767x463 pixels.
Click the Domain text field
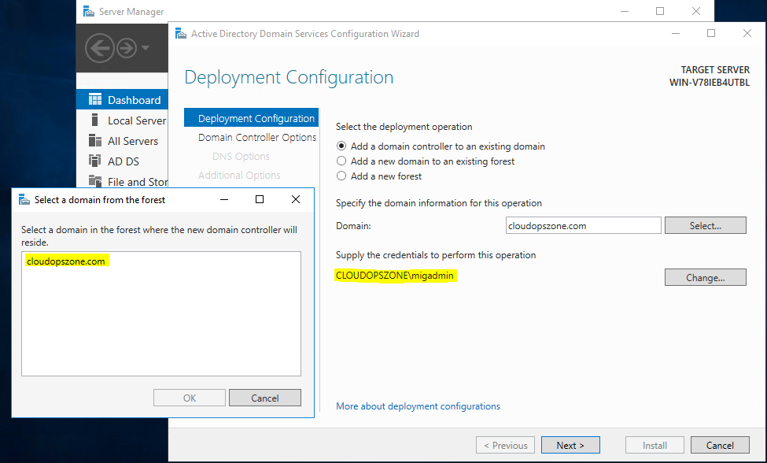click(x=583, y=226)
